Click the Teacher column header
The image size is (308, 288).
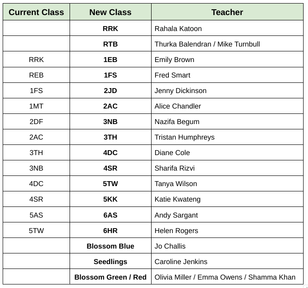[x=227, y=12]
